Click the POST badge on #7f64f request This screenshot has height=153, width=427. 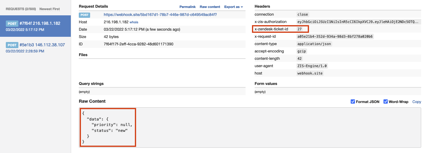point(12,23)
